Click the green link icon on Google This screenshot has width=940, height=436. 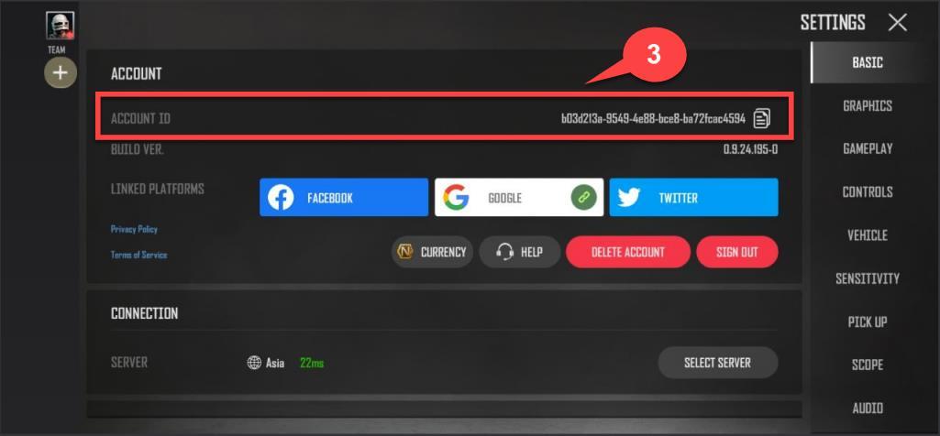pos(583,197)
